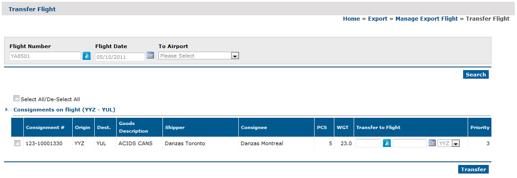517x178 pixels.
Task: Click lookup icon in Transfer to Flight column
Action: click(387, 143)
